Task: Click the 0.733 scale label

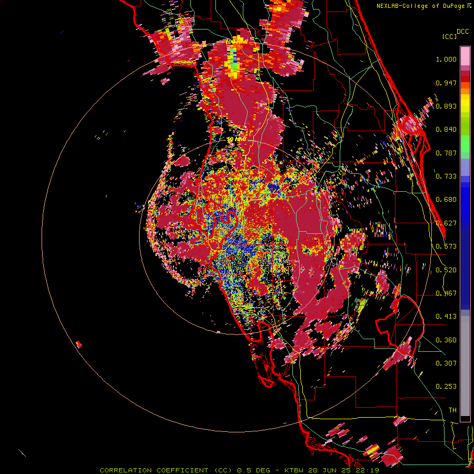Action: (x=446, y=176)
